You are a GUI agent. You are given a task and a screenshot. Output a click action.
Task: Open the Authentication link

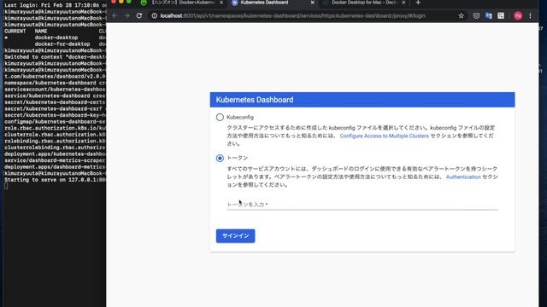tap(463, 177)
